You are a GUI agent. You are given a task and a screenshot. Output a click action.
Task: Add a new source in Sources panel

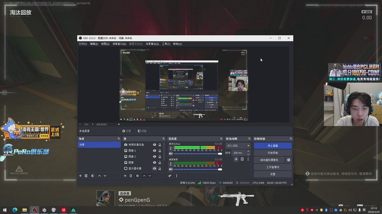coord(125,175)
